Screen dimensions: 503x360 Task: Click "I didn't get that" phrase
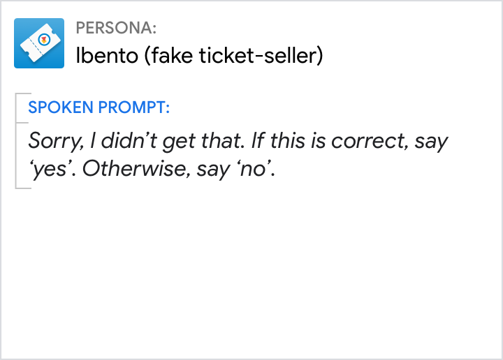tap(161, 141)
